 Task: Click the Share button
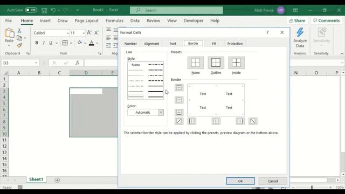coord(297,20)
